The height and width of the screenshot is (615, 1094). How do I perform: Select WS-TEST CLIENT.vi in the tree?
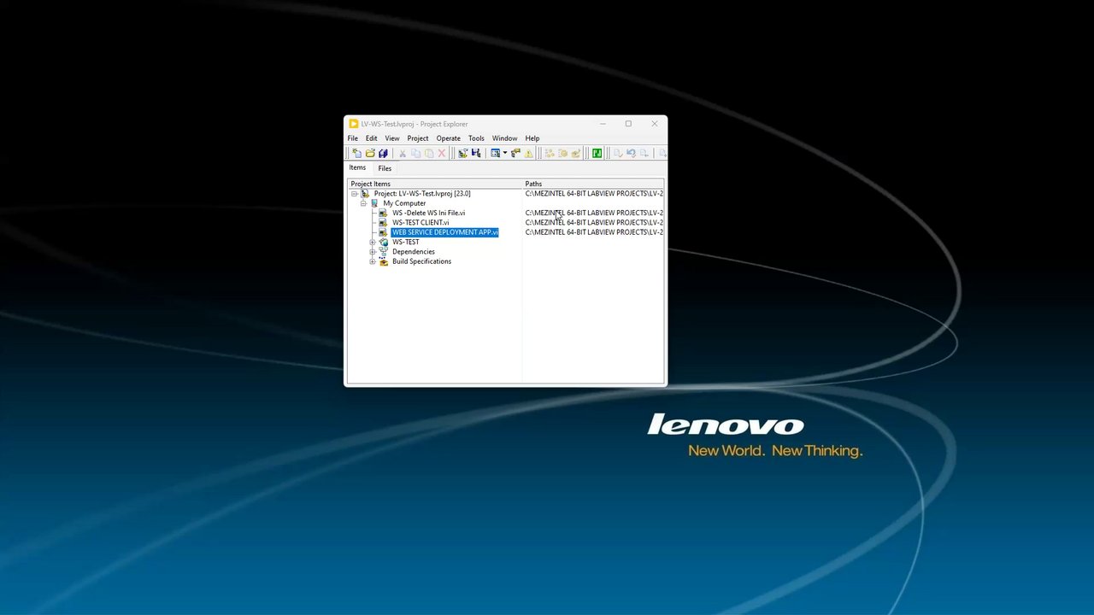point(421,222)
